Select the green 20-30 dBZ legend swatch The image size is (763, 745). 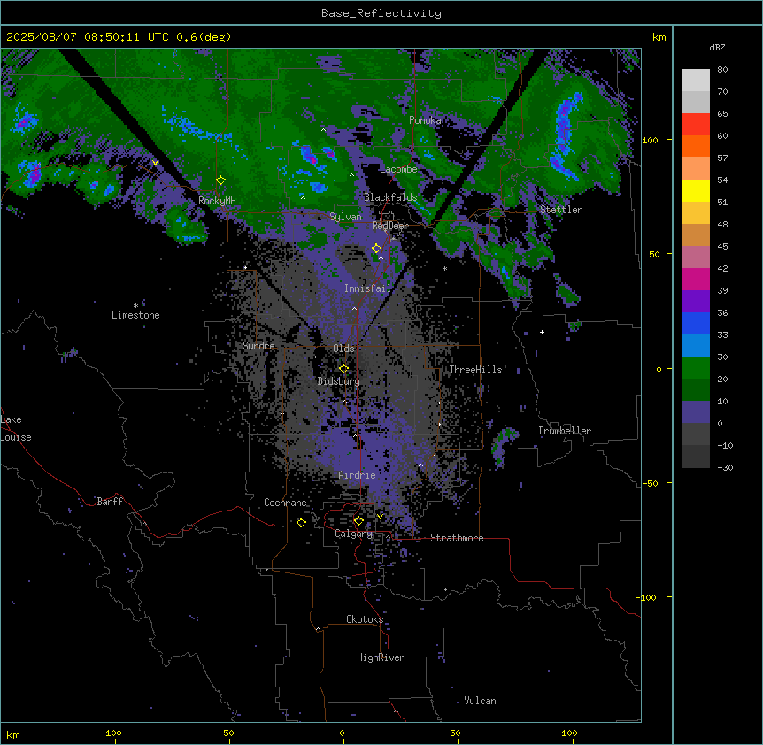(696, 368)
